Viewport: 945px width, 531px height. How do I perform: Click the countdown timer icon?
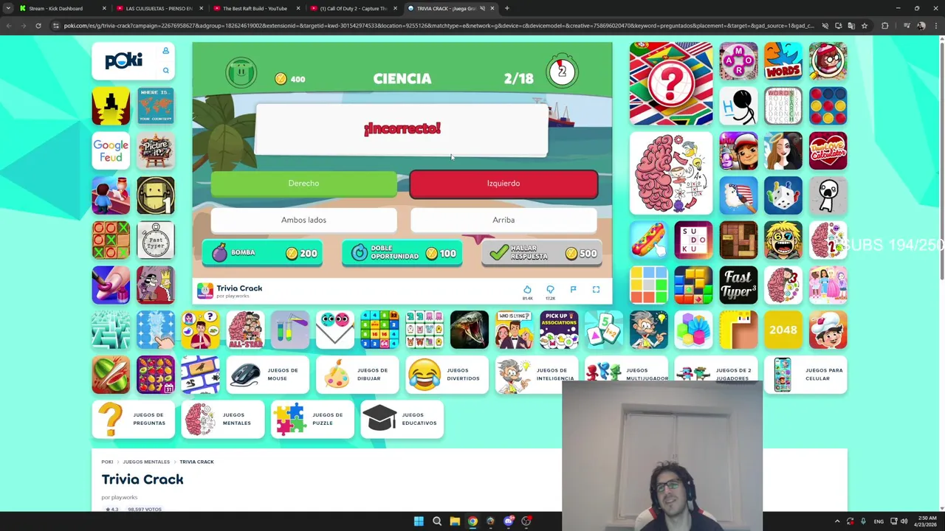coord(562,72)
